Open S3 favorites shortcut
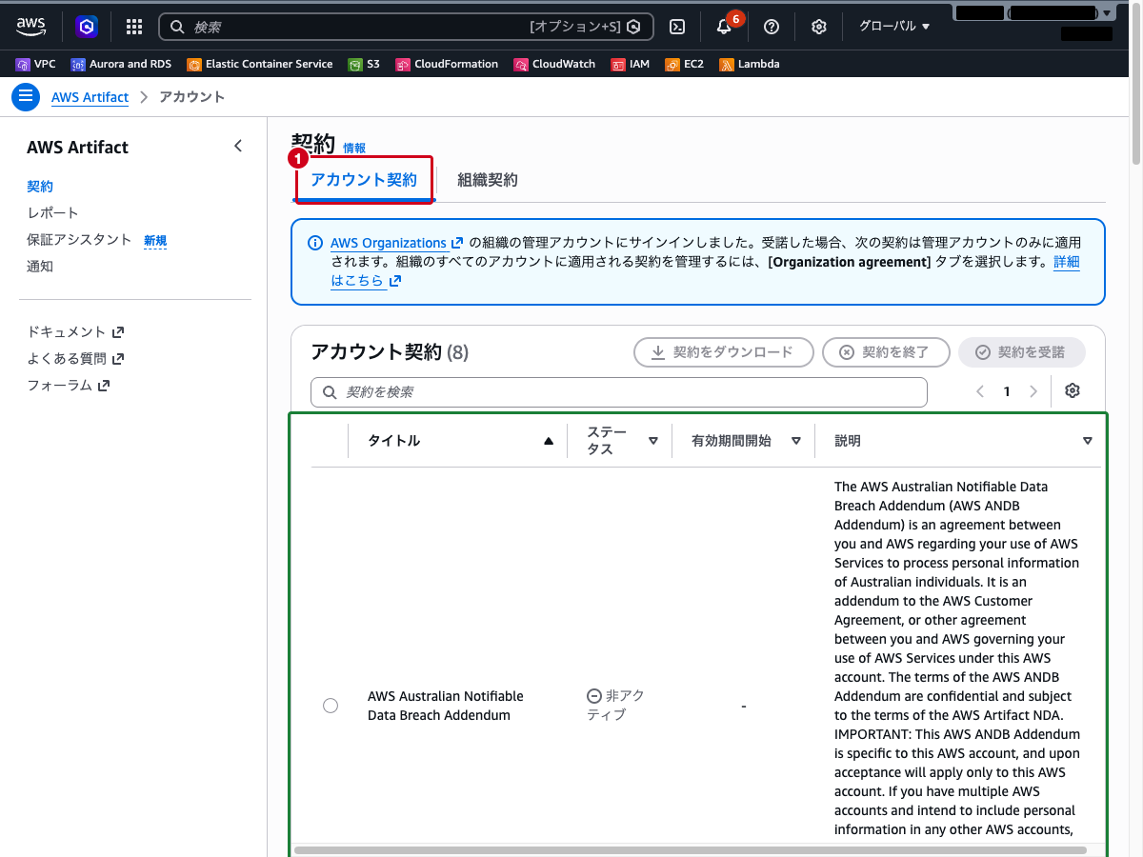The image size is (1143, 857). (364, 64)
